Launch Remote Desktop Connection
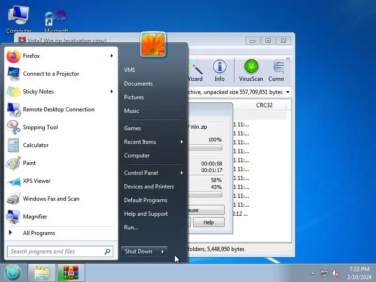The height and width of the screenshot is (282, 376). (61, 110)
